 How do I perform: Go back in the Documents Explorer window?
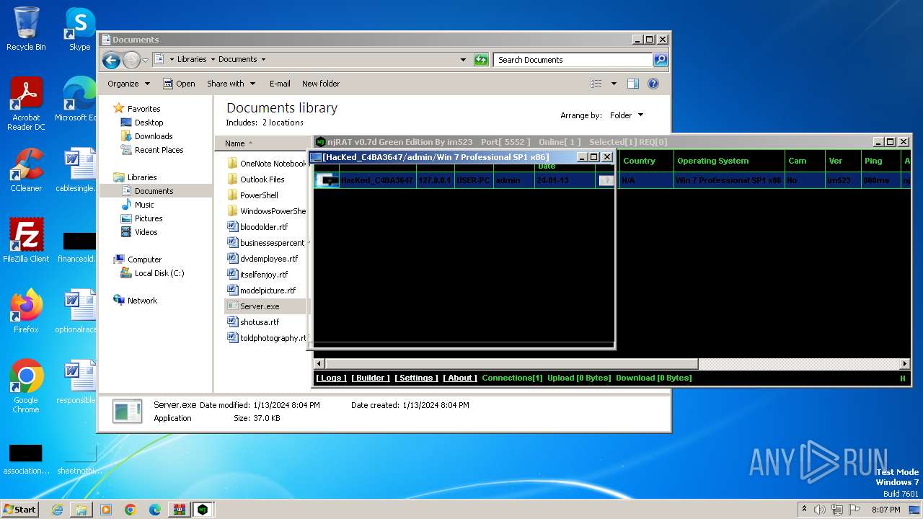[x=111, y=60]
